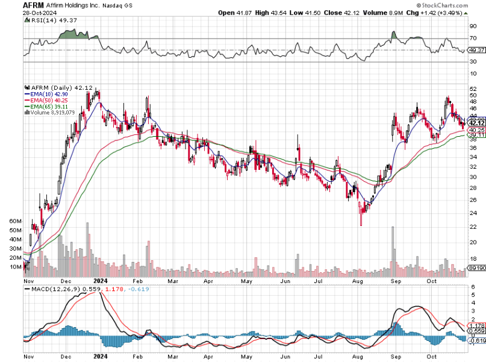Screen dimensions: 486x362
Task: Click the Open 41.87 value
Action: click(x=235, y=13)
